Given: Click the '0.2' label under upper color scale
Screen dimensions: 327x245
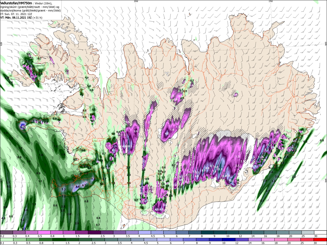Looking at the screenshot, I should (x=2, y=236).
